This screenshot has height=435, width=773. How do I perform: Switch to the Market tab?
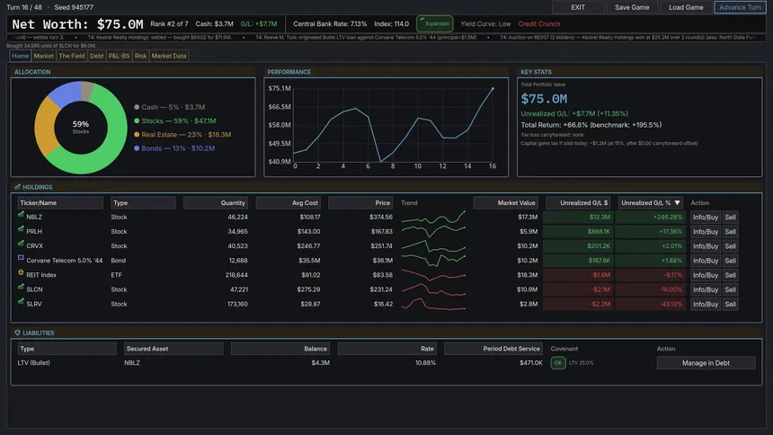click(43, 57)
